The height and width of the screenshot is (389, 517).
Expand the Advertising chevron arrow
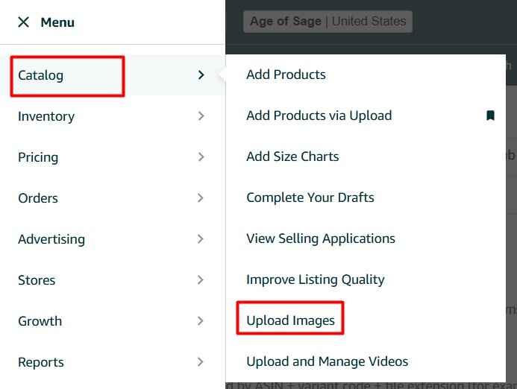tap(201, 238)
